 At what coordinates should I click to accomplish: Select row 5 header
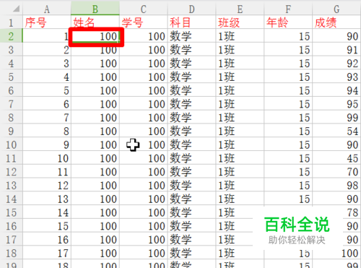coord(11,77)
